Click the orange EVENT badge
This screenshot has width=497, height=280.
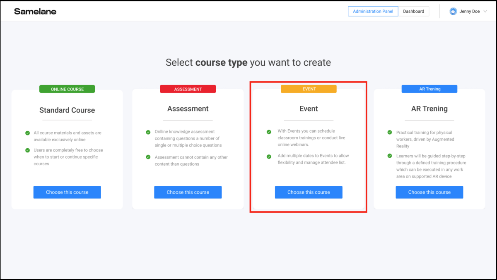pos(309,88)
